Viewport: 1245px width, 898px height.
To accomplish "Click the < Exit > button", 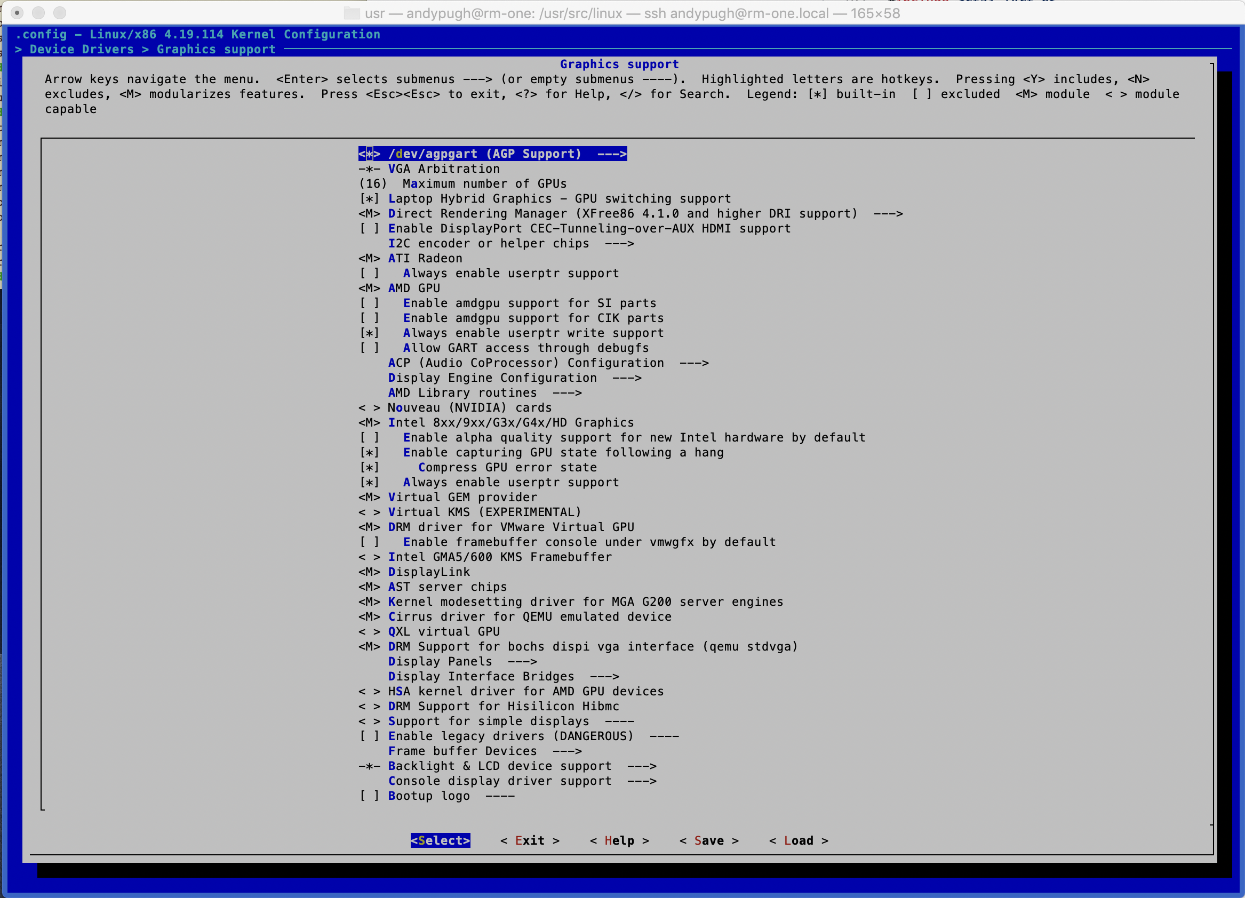I will coord(530,840).
